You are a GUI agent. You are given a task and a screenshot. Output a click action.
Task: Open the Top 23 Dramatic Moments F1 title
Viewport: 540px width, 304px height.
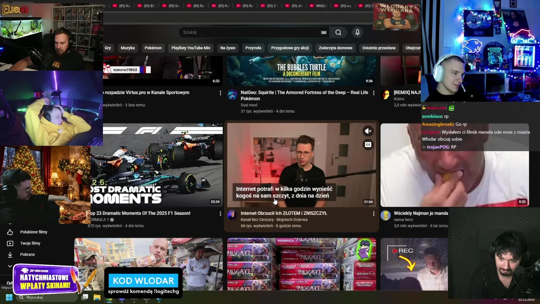point(140,214)
